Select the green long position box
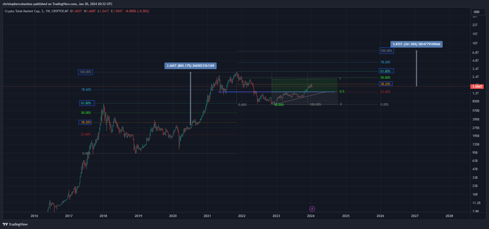 [304, 85]
